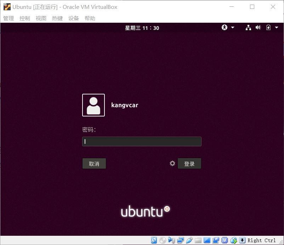Click the shared folders icon in status bar
284x245 pixels.
point(198,240)
